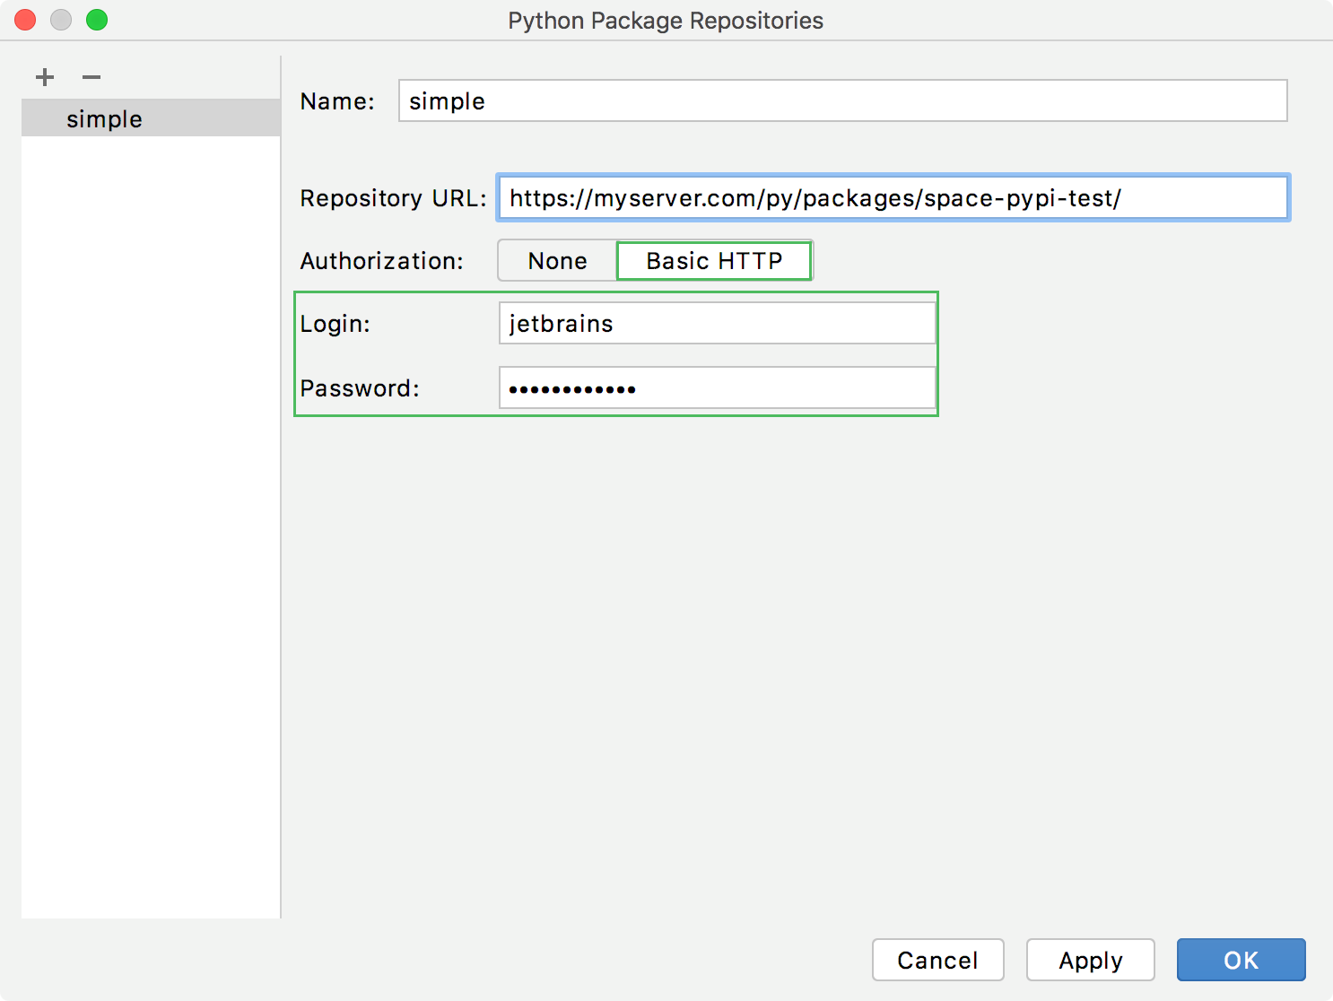Cancel the repository configuration
Viewport: 1333px width, 1001px height.
pos(937,960)
